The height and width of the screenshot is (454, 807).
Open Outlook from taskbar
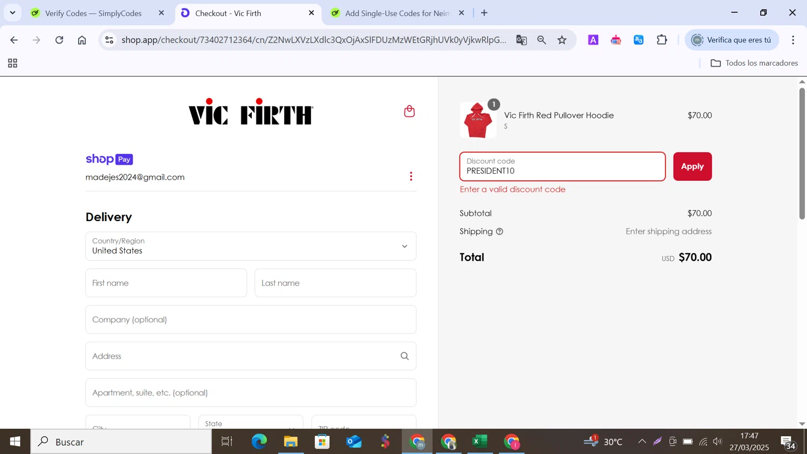354,442
